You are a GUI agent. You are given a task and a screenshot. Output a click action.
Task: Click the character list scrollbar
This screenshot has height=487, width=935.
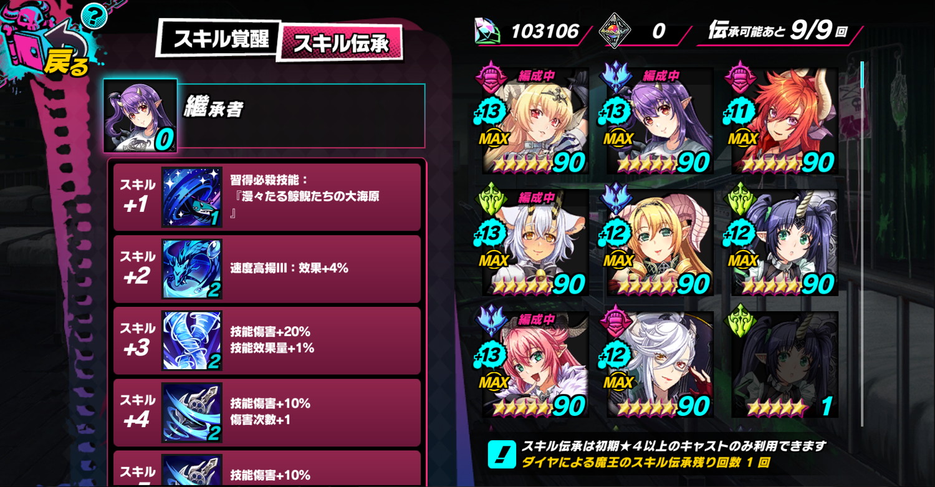pos(863,243)
